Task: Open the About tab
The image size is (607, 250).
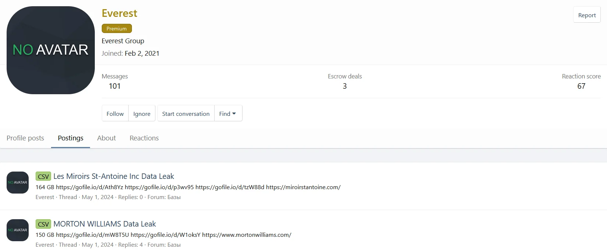Action: (107, 138)
